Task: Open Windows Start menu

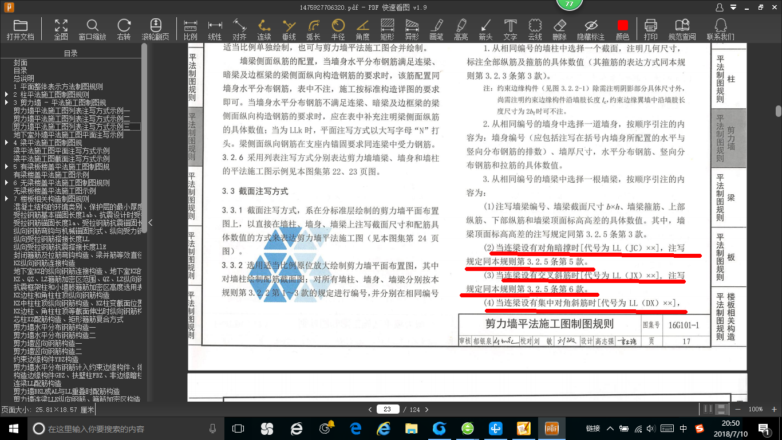Action: pos(13,428)
